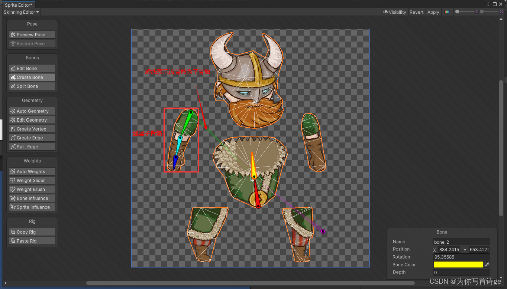Edit the bone Name field bone_2
The width and height of the screenshot is (507, 289).
coord(461,242)
